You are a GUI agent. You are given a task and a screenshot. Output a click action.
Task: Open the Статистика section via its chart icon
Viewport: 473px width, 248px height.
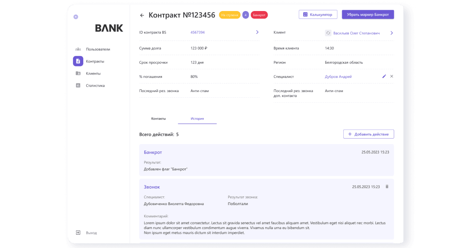[77, 85]
